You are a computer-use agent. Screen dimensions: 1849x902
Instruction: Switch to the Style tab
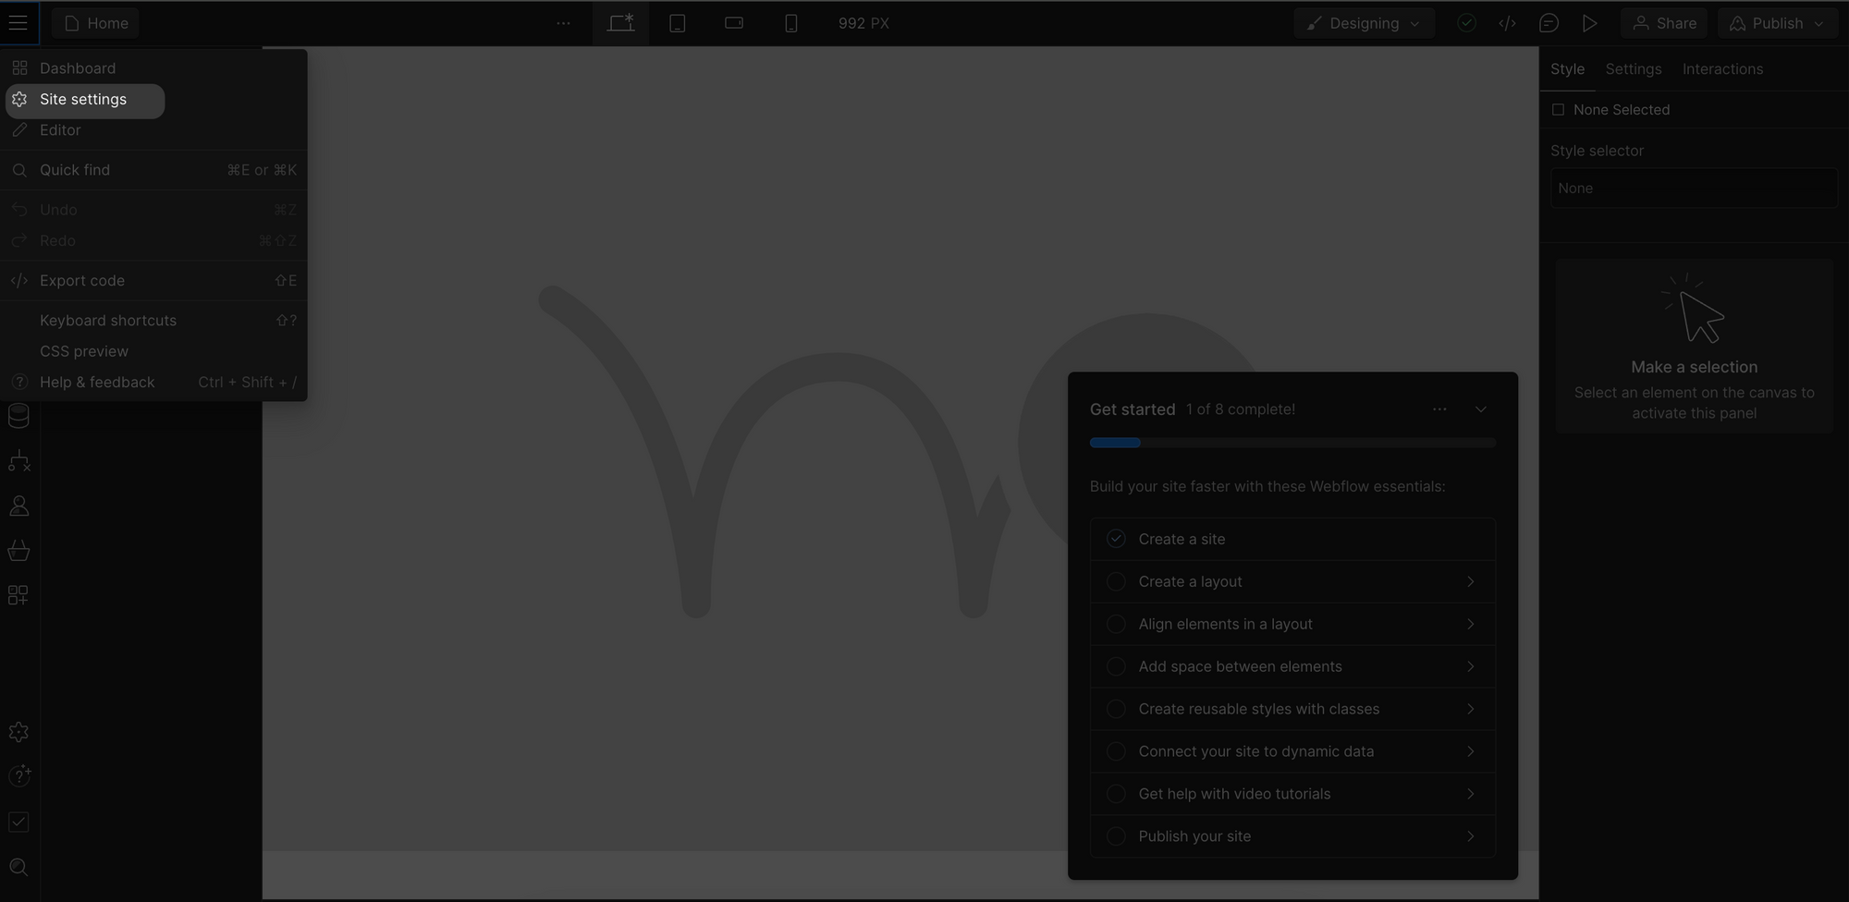pos(1567,69)
